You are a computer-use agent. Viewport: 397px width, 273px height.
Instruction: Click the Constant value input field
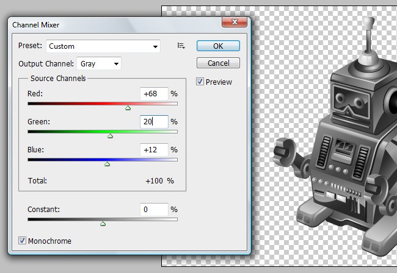pyautogui.click(x=153, y=210)
